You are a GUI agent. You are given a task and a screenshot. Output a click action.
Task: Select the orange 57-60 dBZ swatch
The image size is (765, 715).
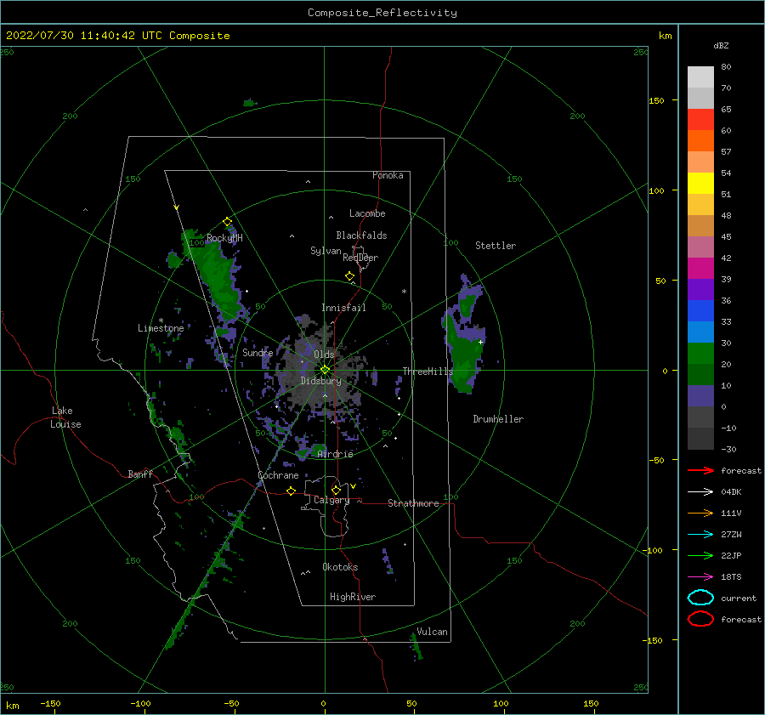[x=700, y=141]
